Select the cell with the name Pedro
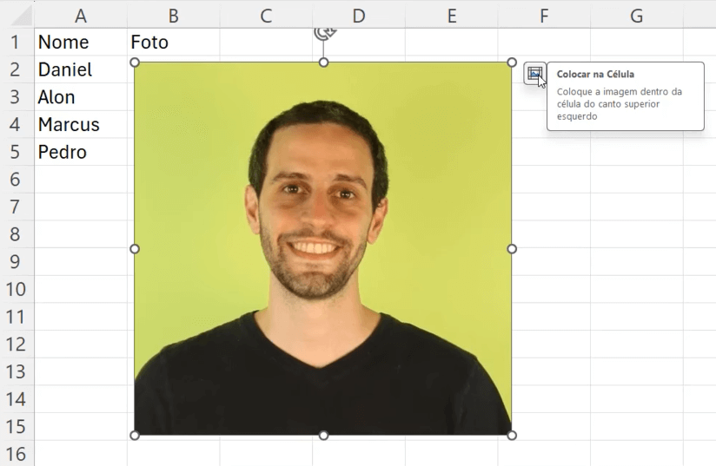Image resolution: width=716 pixels, height=466 pixels. (81, 152)
